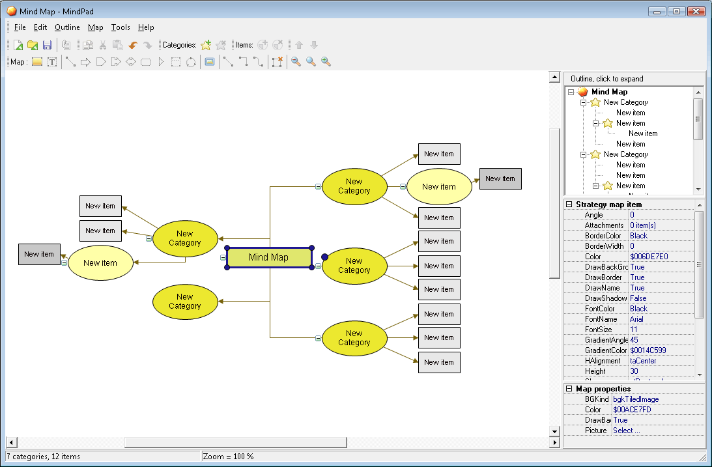Click the save (floppy disk) icon

(x=47, y=45)
